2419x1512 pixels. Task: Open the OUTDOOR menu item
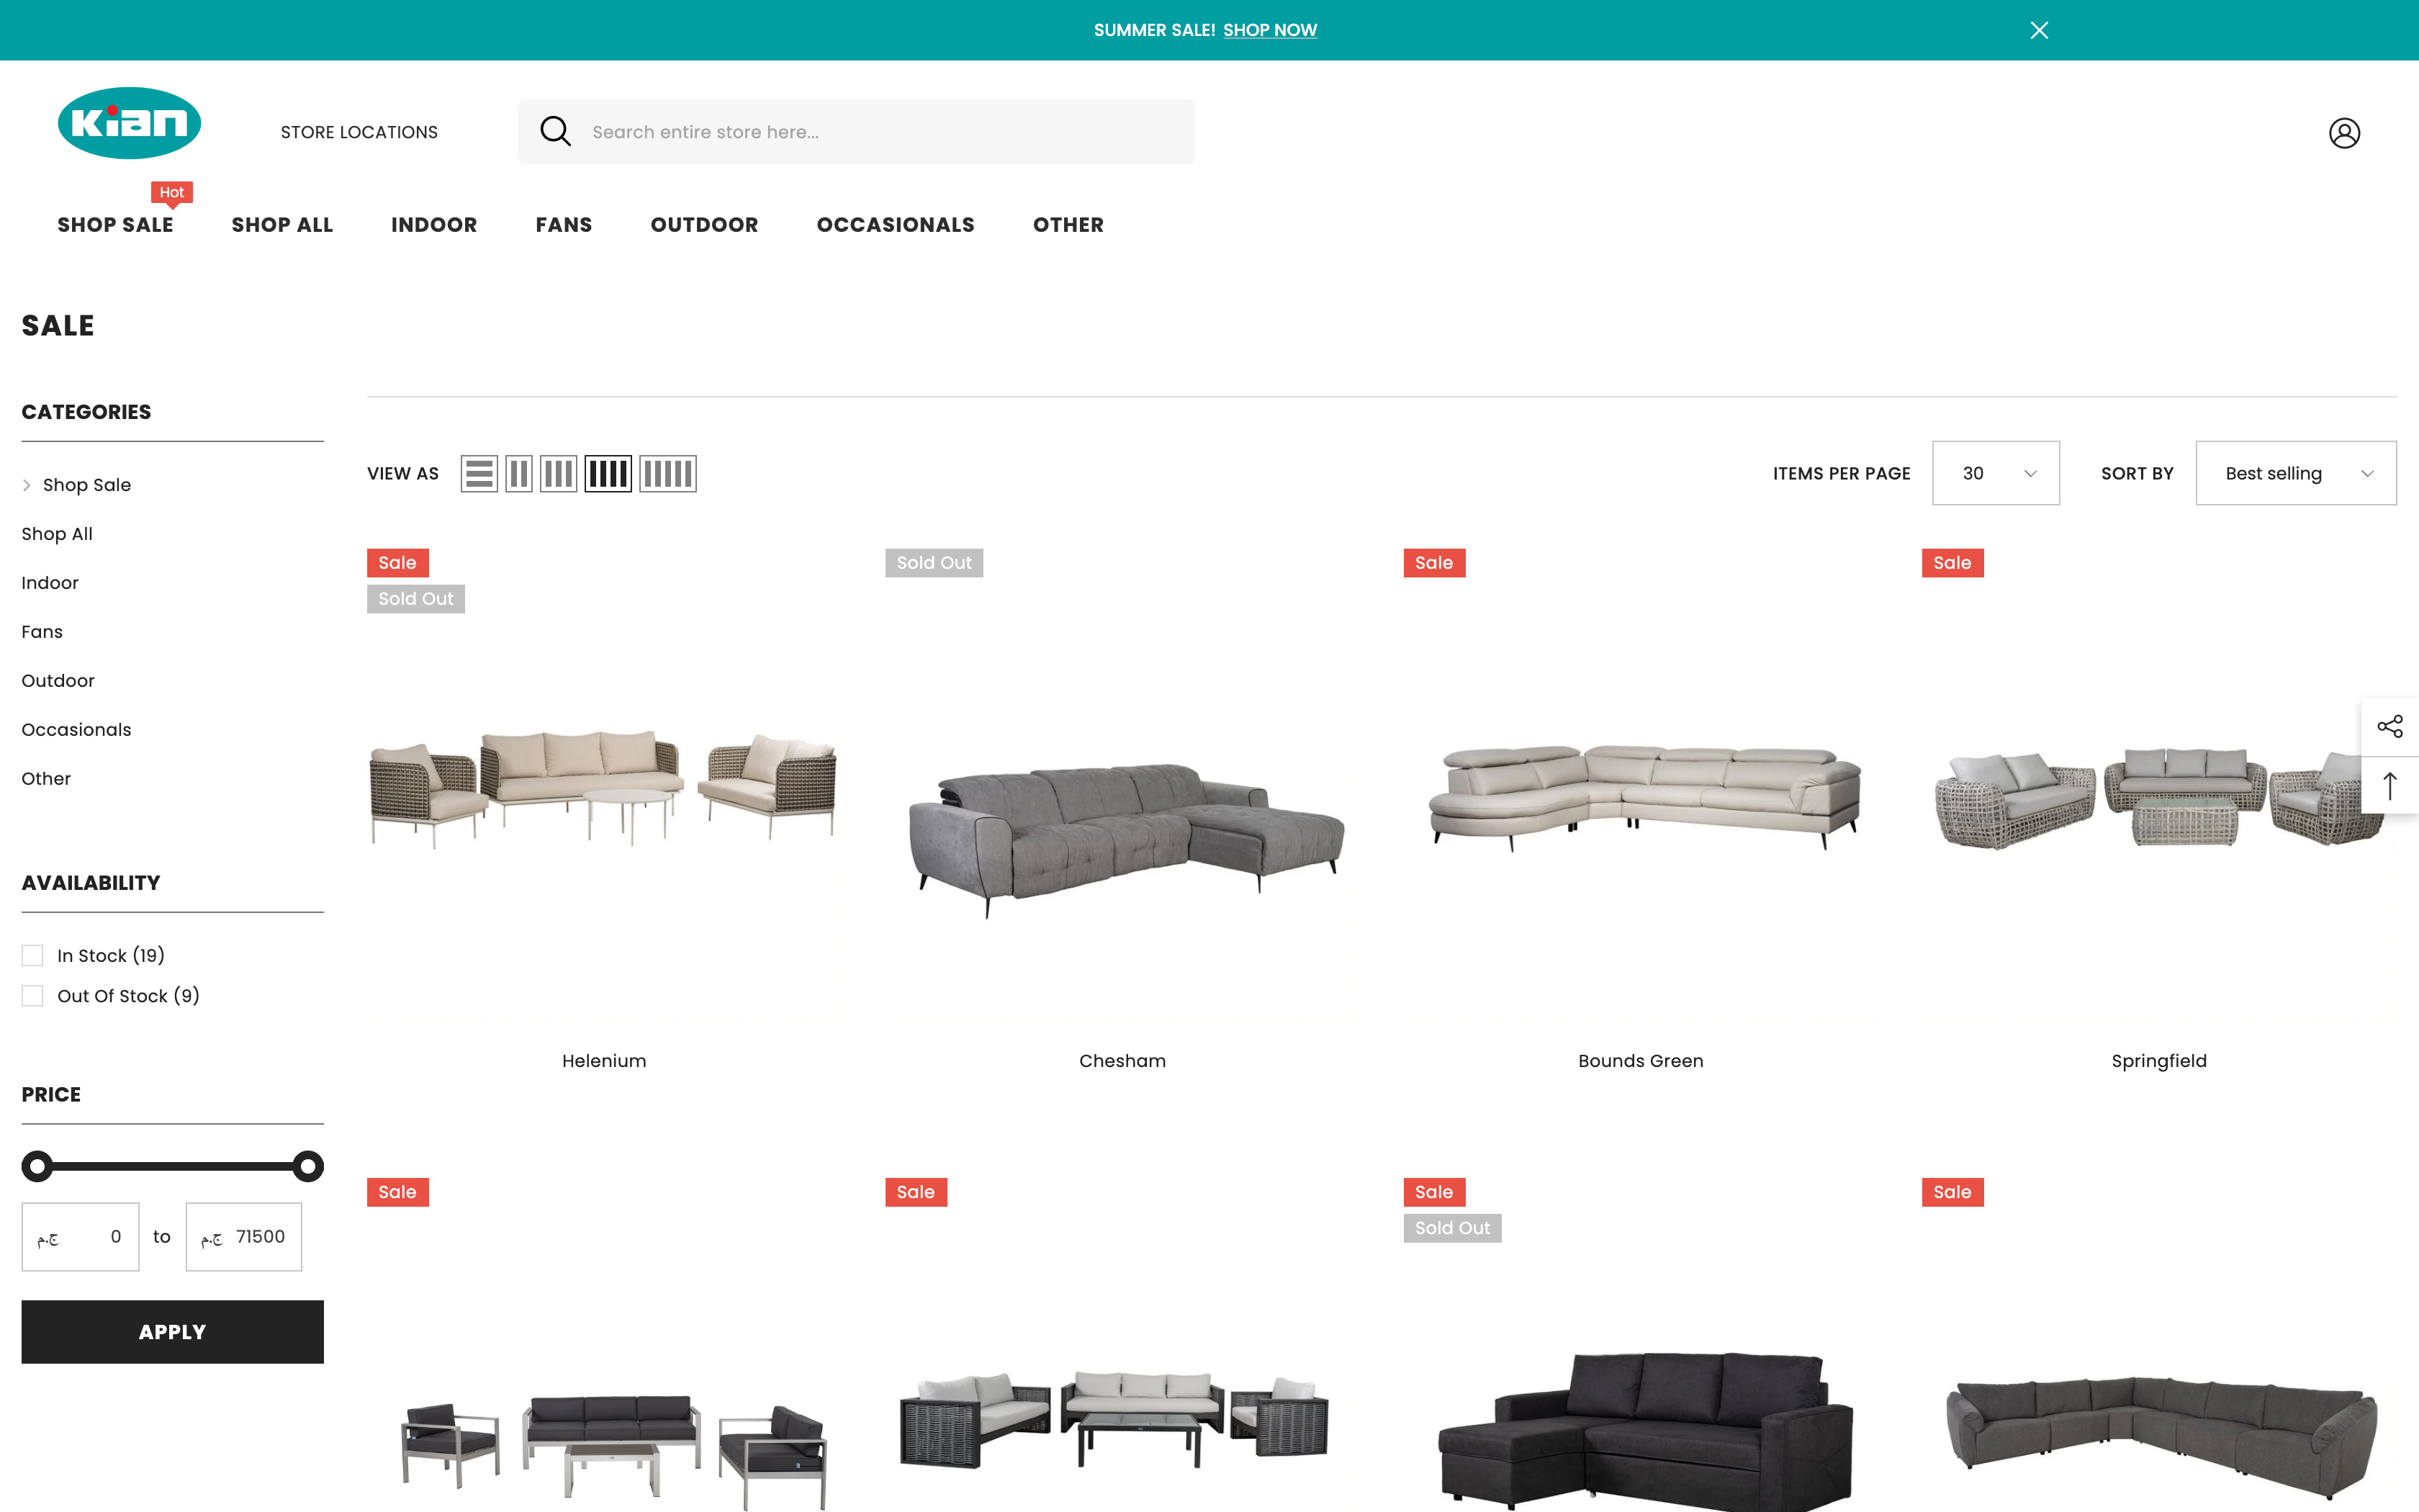(703, 225)
